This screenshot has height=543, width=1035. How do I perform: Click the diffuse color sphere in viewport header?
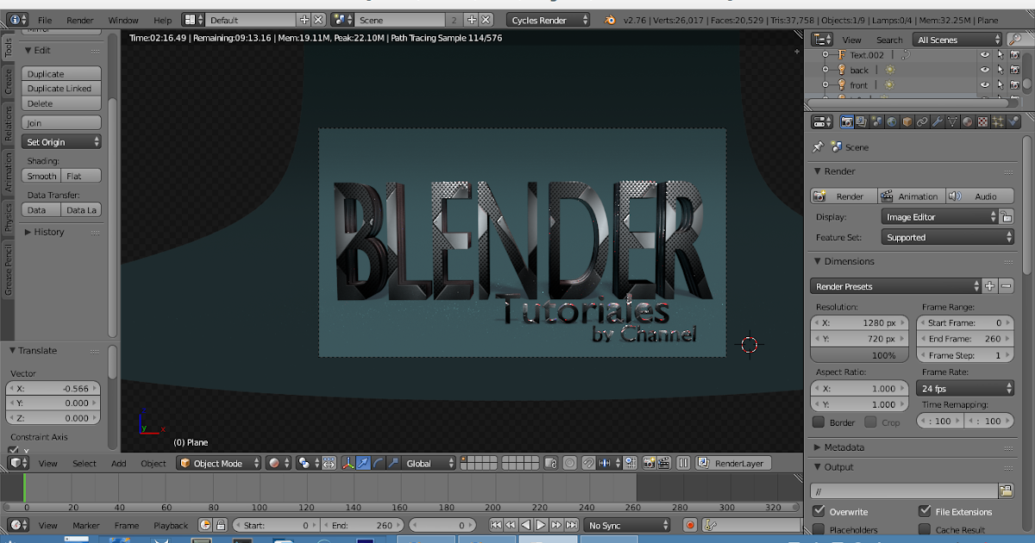tap(274, 463)
